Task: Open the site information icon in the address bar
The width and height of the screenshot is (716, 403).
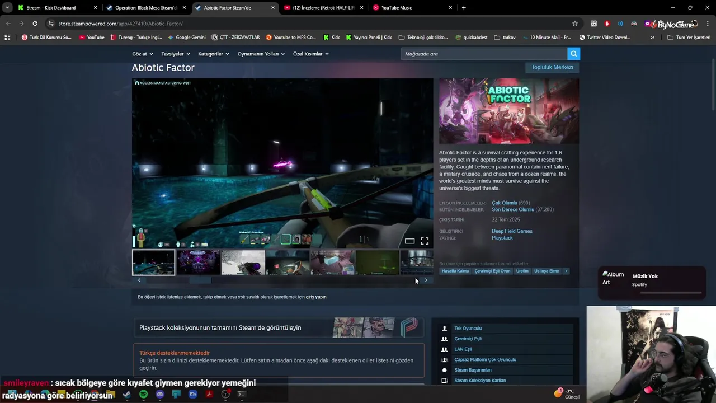Action: (51, 24)
